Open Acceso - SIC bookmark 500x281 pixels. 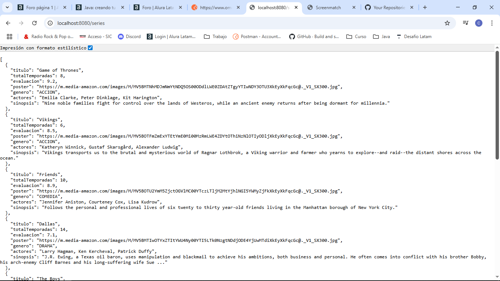(x=96, y=37)
